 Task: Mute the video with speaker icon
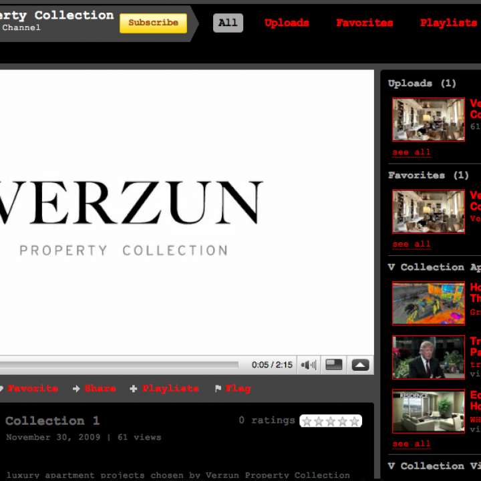click(309, 365)
